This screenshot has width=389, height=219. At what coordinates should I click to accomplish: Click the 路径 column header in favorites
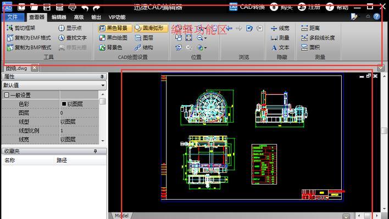[x=80, y=160]
